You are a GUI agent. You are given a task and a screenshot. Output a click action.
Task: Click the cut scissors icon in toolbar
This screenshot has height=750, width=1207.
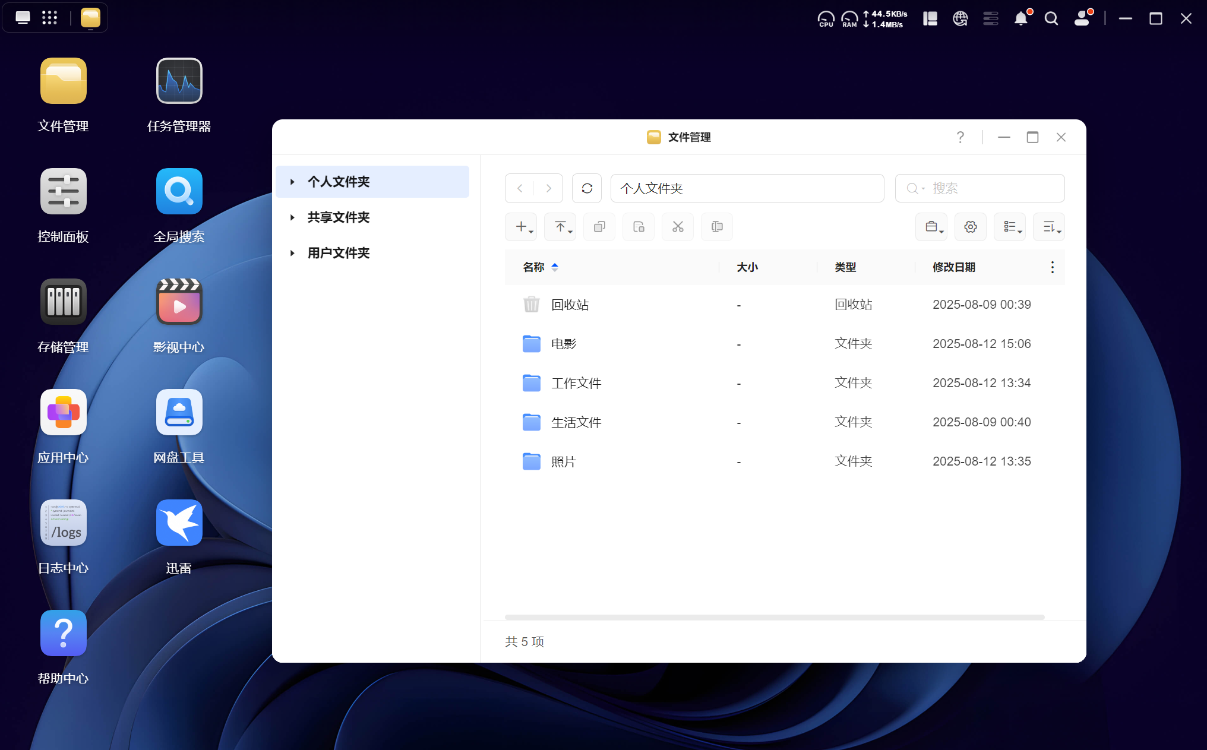click(x=678, y=227)
